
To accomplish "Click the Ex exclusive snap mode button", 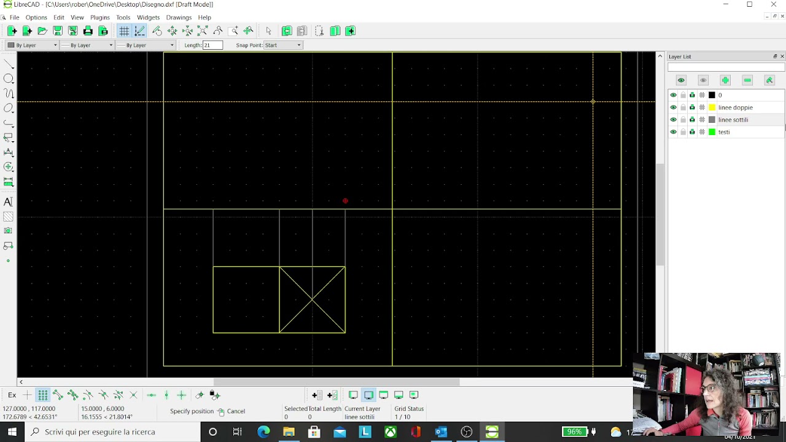I will (12, 395).
